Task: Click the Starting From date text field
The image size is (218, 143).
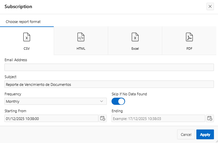Action: pyautogui.click(x=51, y=118)
